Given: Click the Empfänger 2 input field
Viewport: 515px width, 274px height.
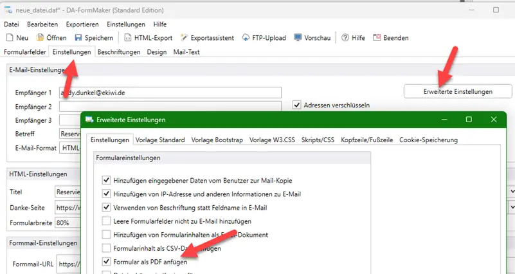Looking at the screenshot, I should (170, 106).
